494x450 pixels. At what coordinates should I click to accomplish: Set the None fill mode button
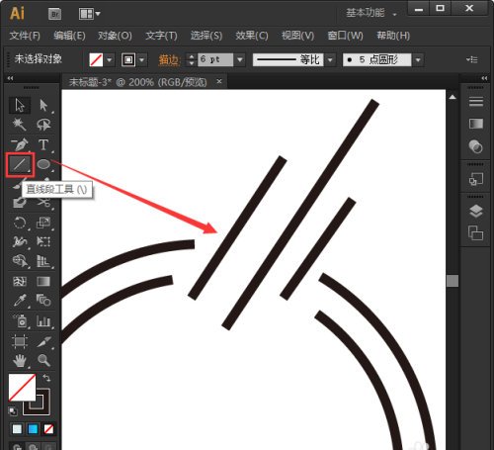[x=48, y=429]
